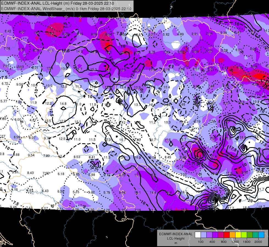The height and width of the screenshot is (247, 269).
Task: Click the 14.4 wind shear value
Action: [153, 193]
